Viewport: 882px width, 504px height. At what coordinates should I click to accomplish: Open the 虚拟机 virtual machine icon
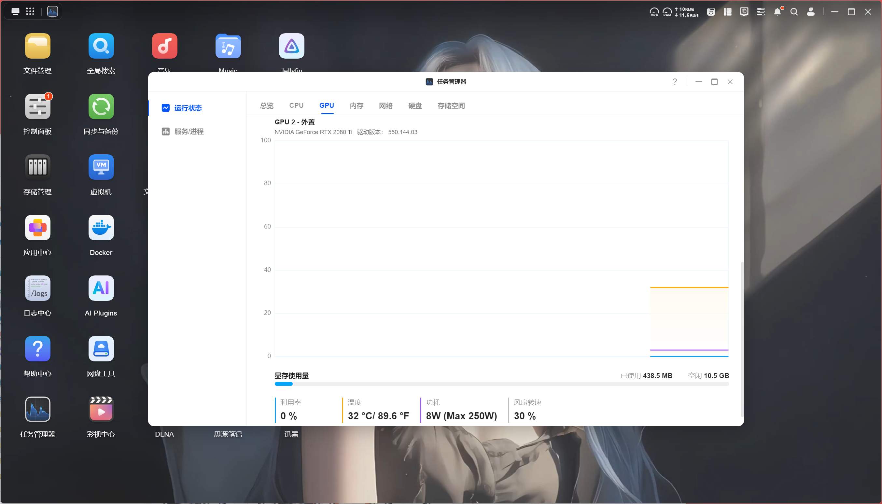101,167
